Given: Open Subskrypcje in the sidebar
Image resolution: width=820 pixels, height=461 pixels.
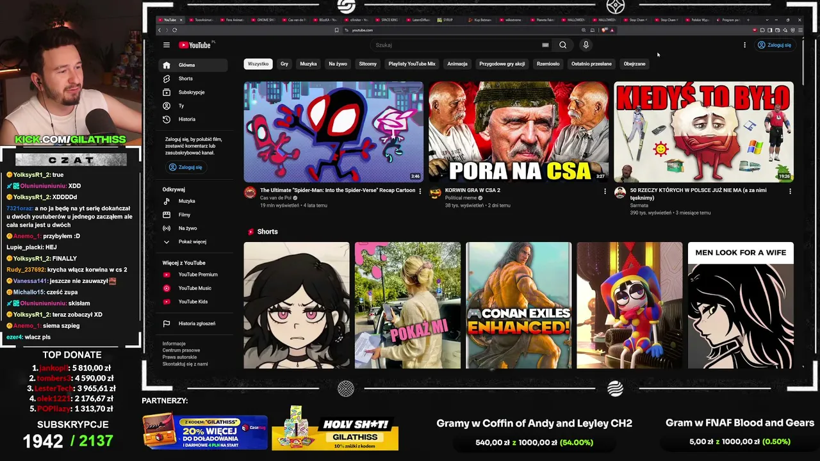Looking at the screenshot, I should [193, 92].
